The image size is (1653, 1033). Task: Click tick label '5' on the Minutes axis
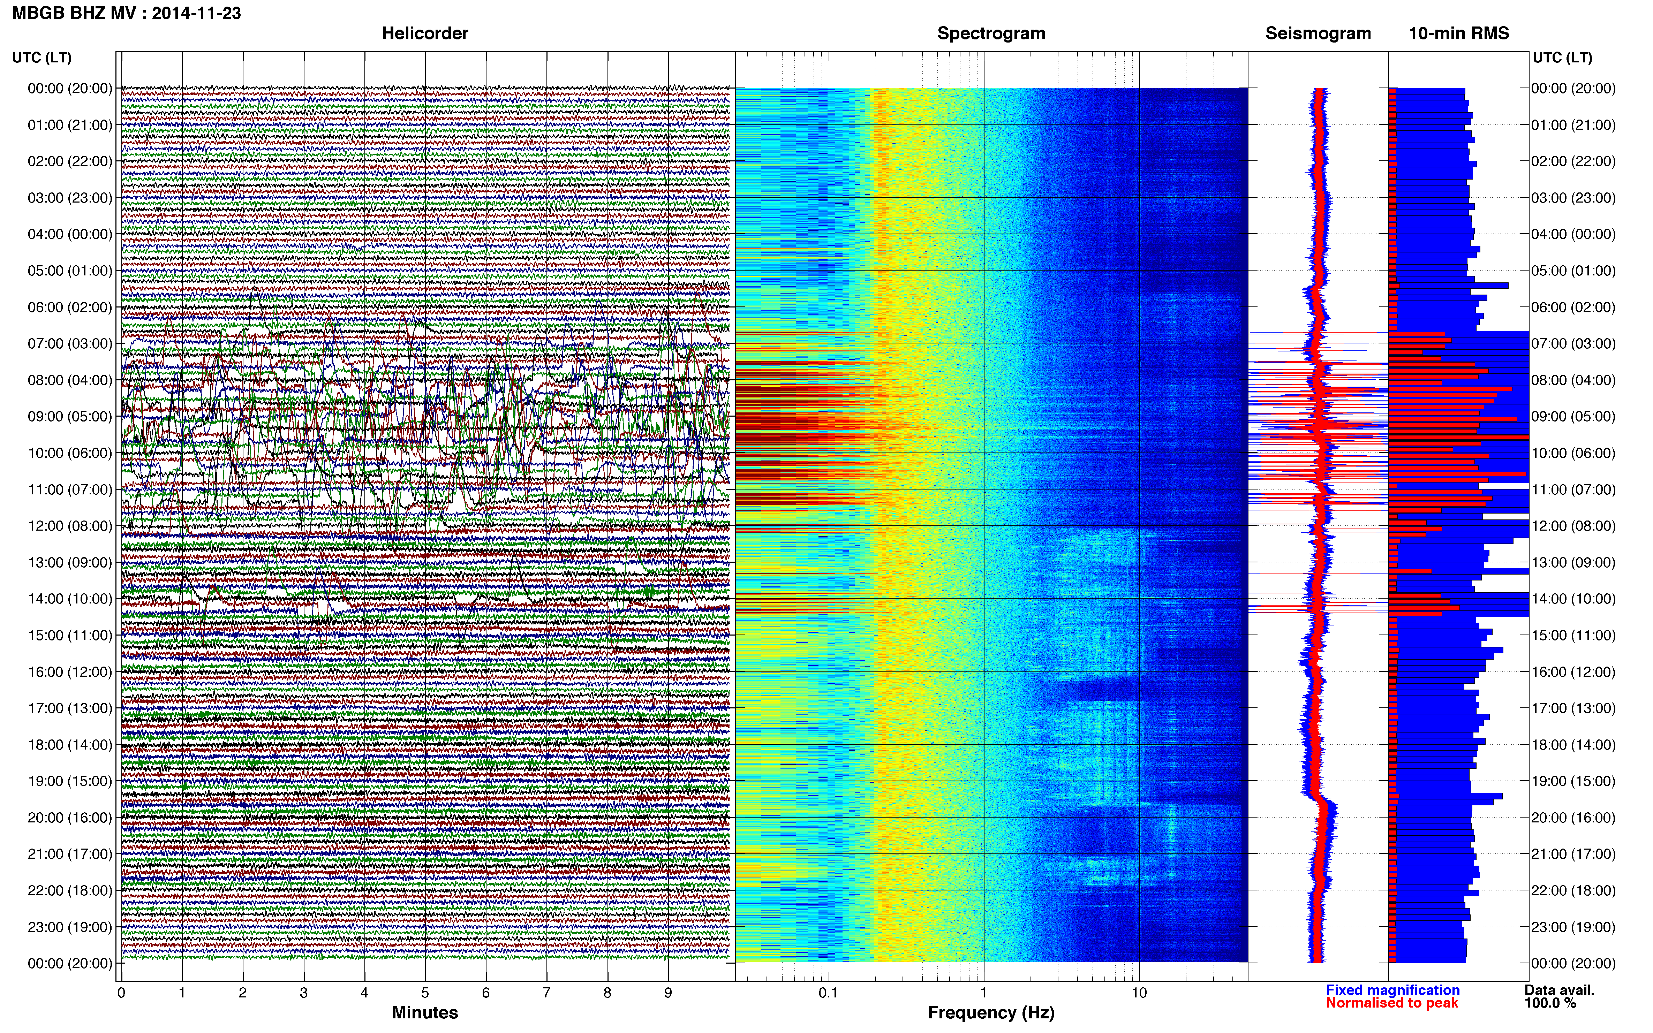(x=425, y=993)
